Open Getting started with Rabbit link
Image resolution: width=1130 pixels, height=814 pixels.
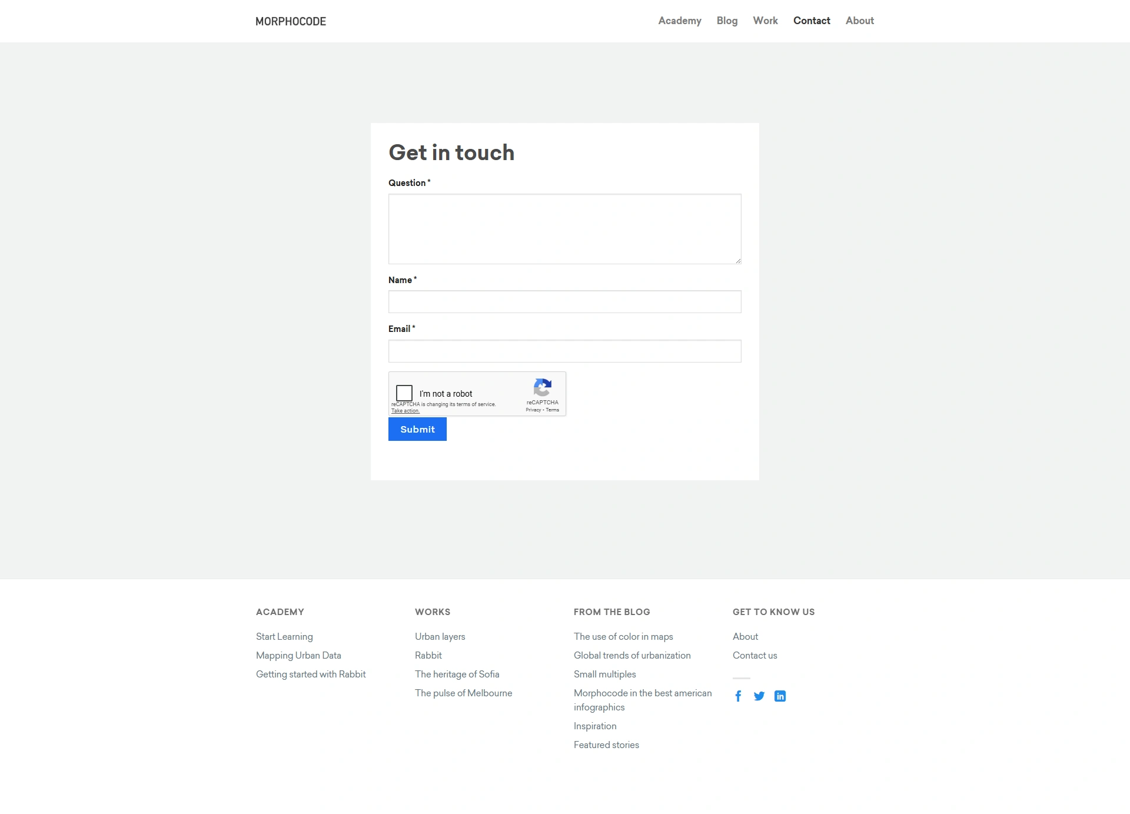pyautogui.click(x=311, y=674)
